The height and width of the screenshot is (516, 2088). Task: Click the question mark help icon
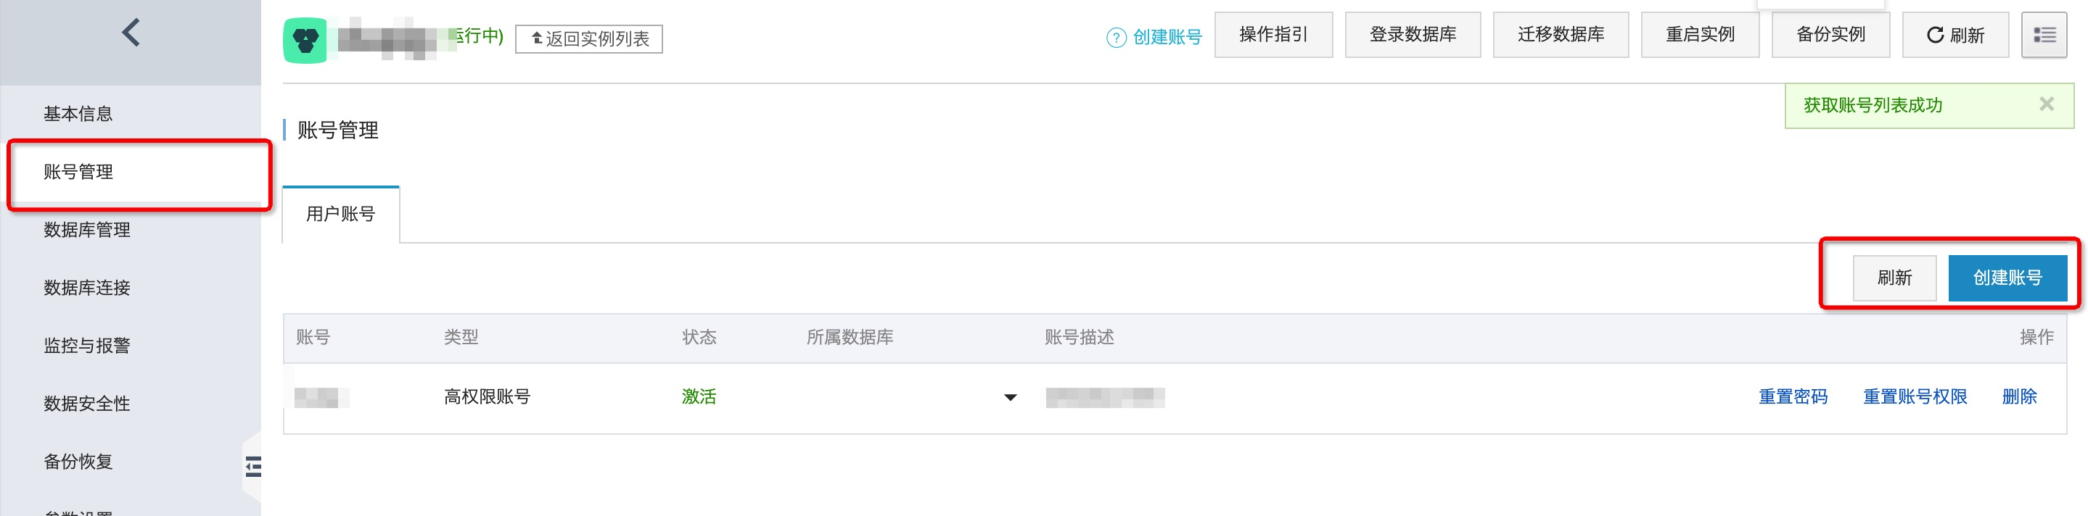click(1116, 37)
